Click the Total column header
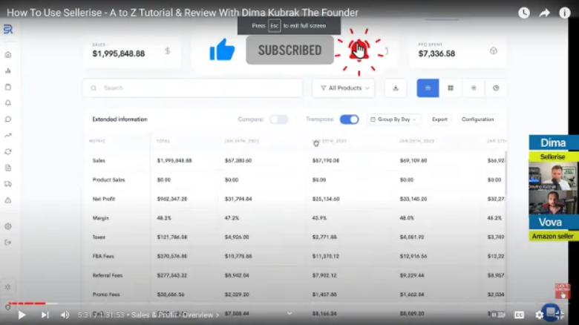The height and width of the screenshot is (325, 579). click(x=163, y=141)
